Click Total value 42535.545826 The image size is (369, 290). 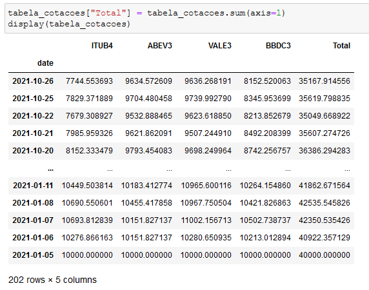click(x=324, y=203)
